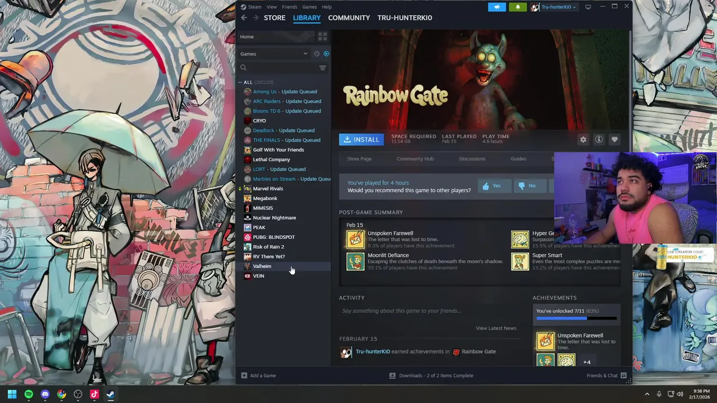Open the green notifications bell icon
717x403 pixels.
click(x=518, y=7)
